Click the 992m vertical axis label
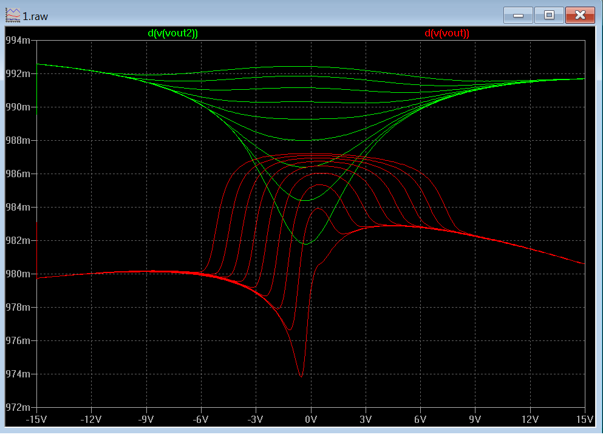 [x=18, y=74]
